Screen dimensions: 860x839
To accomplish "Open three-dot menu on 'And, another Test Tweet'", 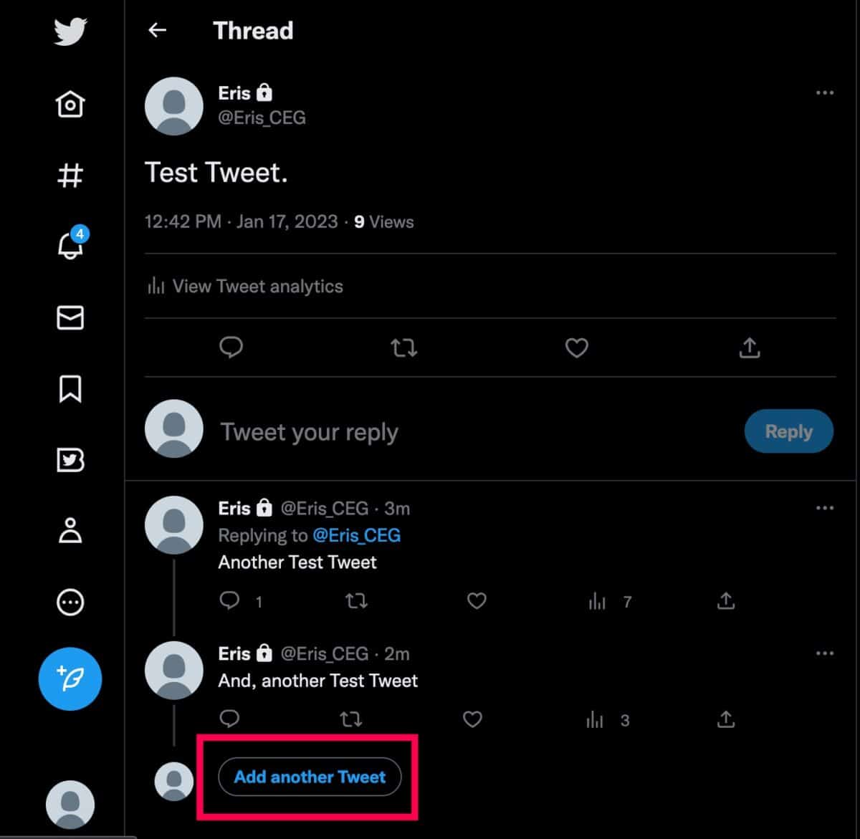I will (x=825, y=653).
